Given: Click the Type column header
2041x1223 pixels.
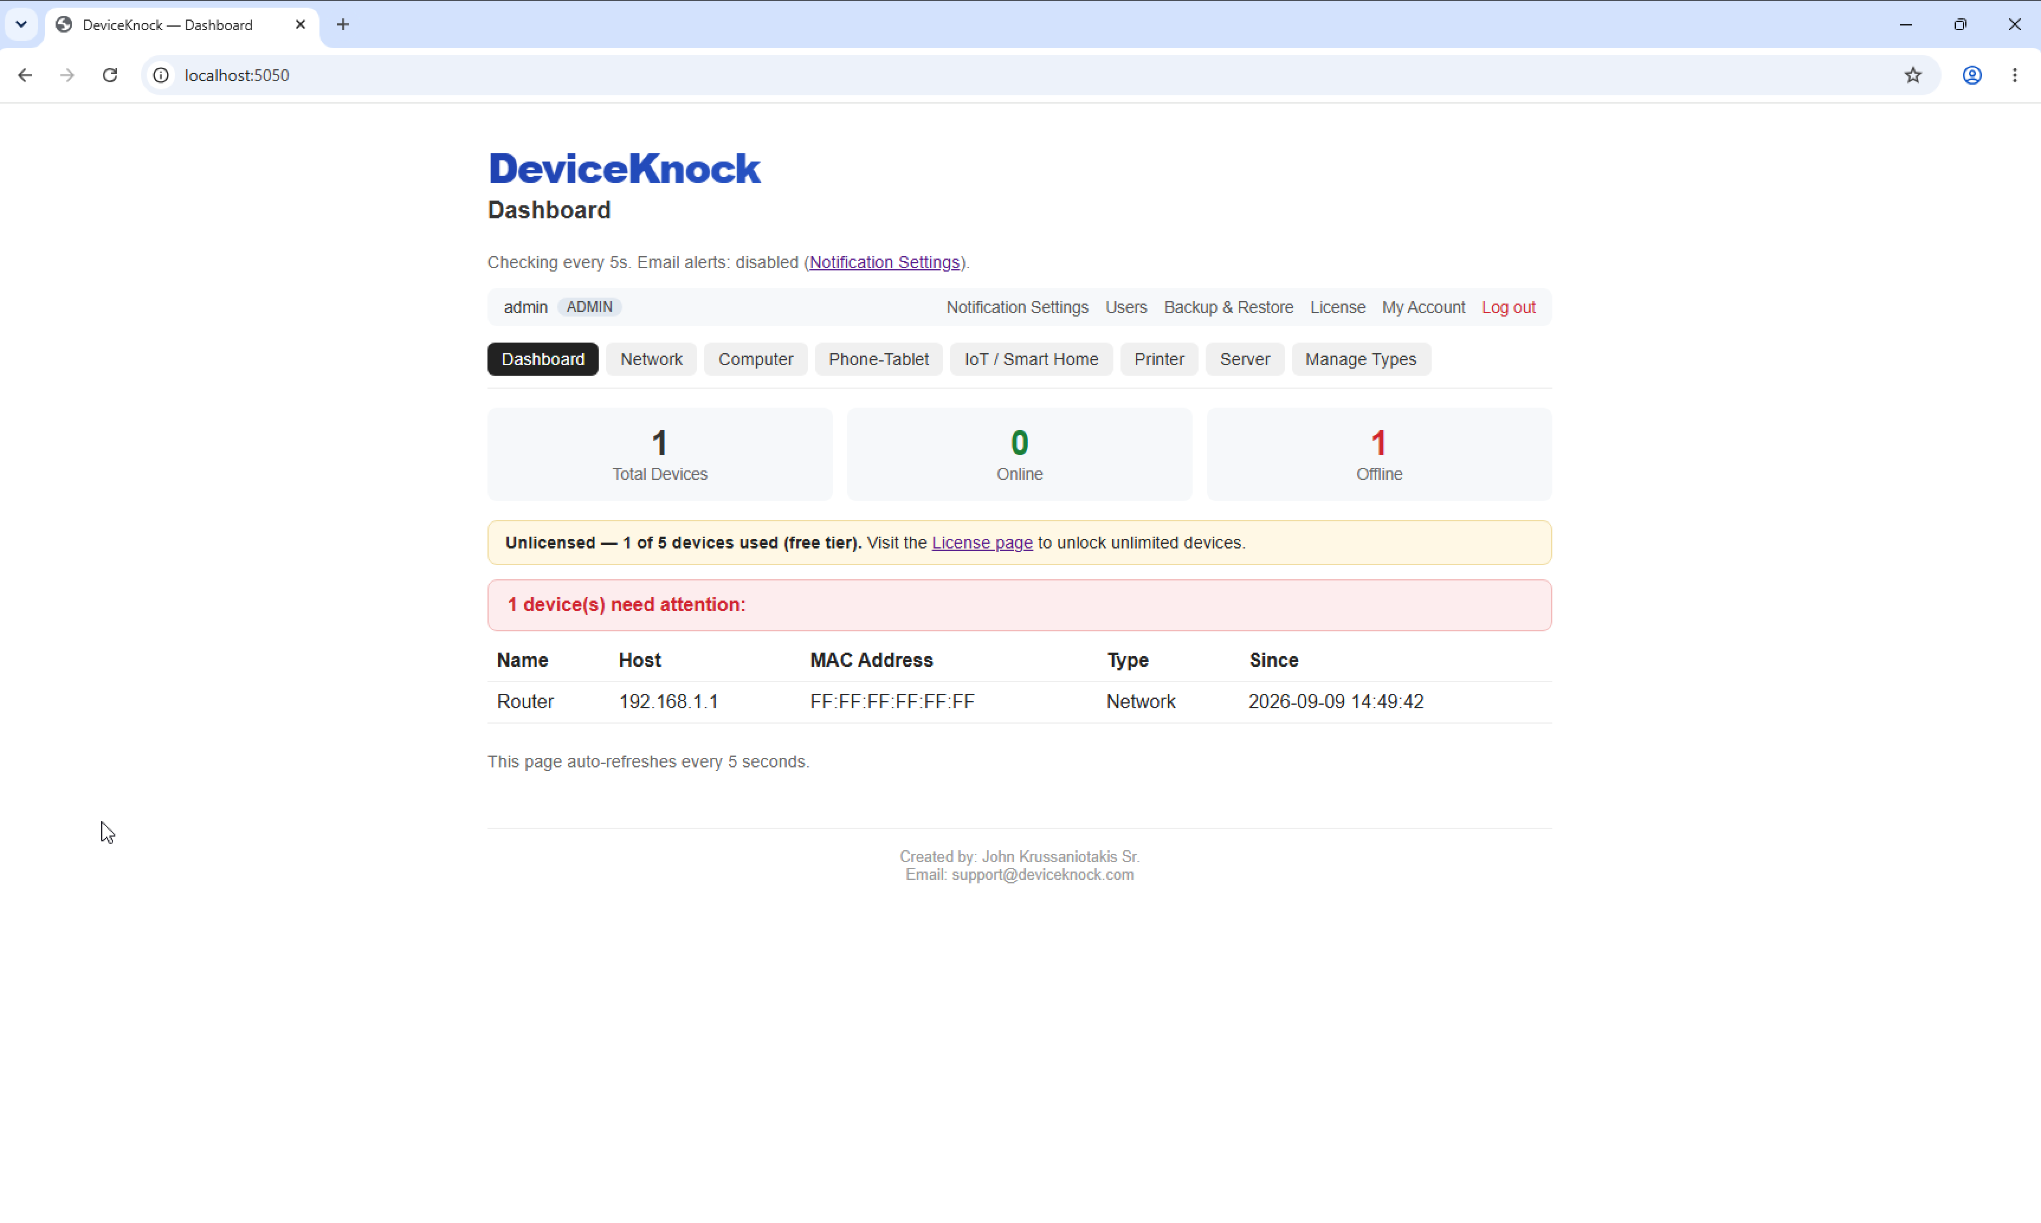Looking at the screenshot, I should pos(1127,660).
